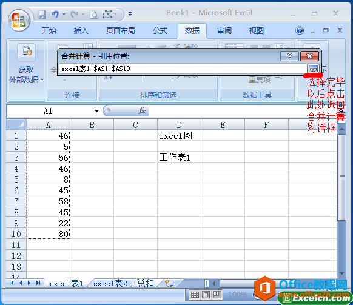Switch to the 页面布局 tab
The height and width of the screenshot is (305, 353).
pyautogui.click(x=121, y=30)
